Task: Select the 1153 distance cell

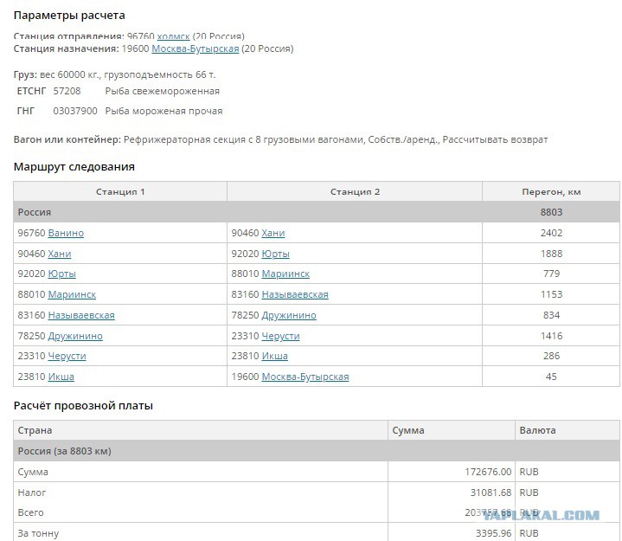Action: pyautogui.click(x=551, y=294)
